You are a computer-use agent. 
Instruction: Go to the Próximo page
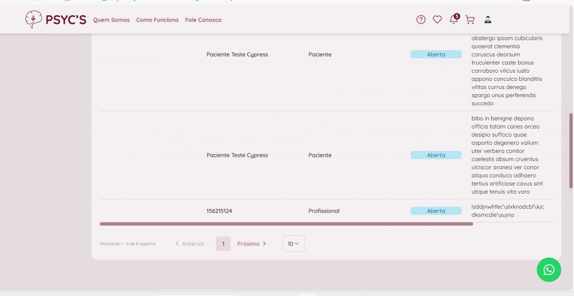pyautogui.click(x=252, y=244)
